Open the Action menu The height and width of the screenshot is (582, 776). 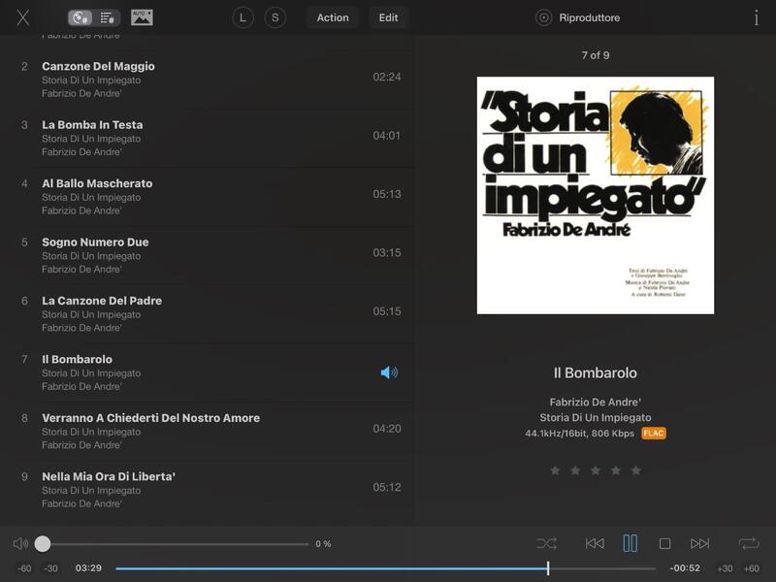(333, 17)
